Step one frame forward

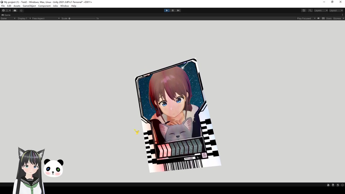click(178, 10)
